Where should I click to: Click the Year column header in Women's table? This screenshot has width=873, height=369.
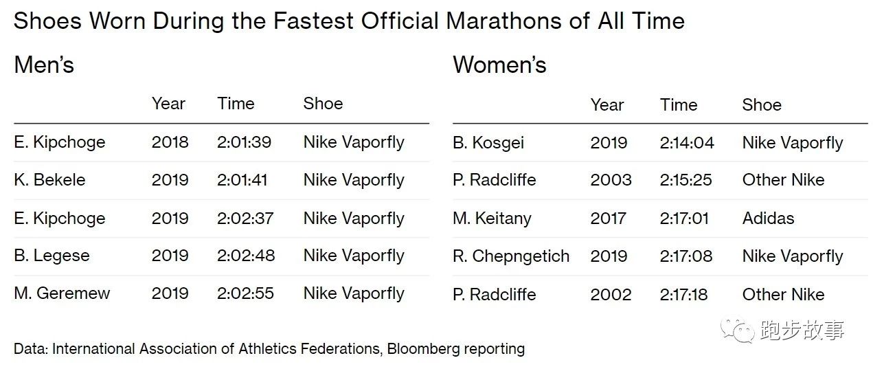pyautogui.click(x=607, y=104)
